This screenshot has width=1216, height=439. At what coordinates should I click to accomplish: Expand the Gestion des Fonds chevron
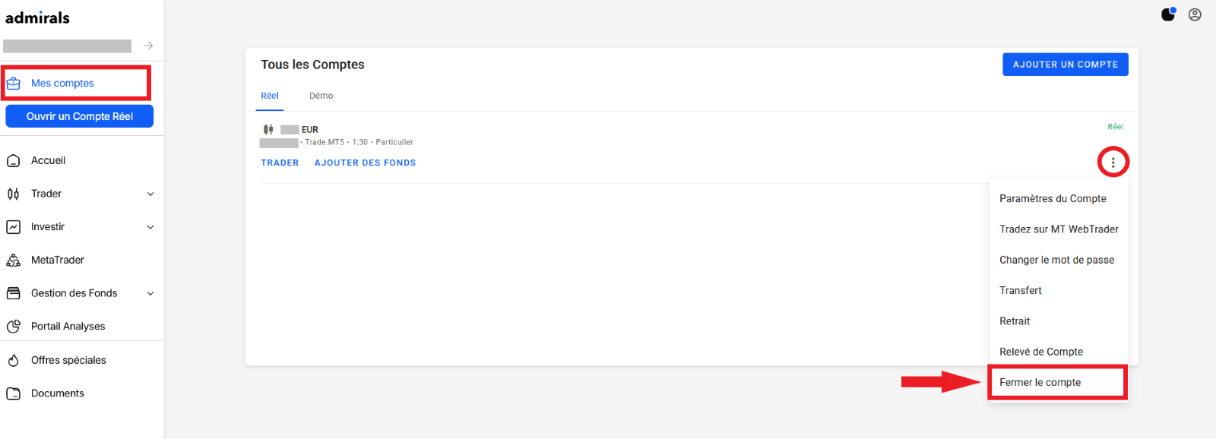[x=150, y=293]
